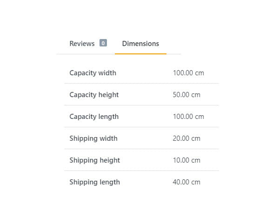Click the Reviews count badge showing 0
Viewport: 279px width, 223px height.
click(x=103, y=43)
